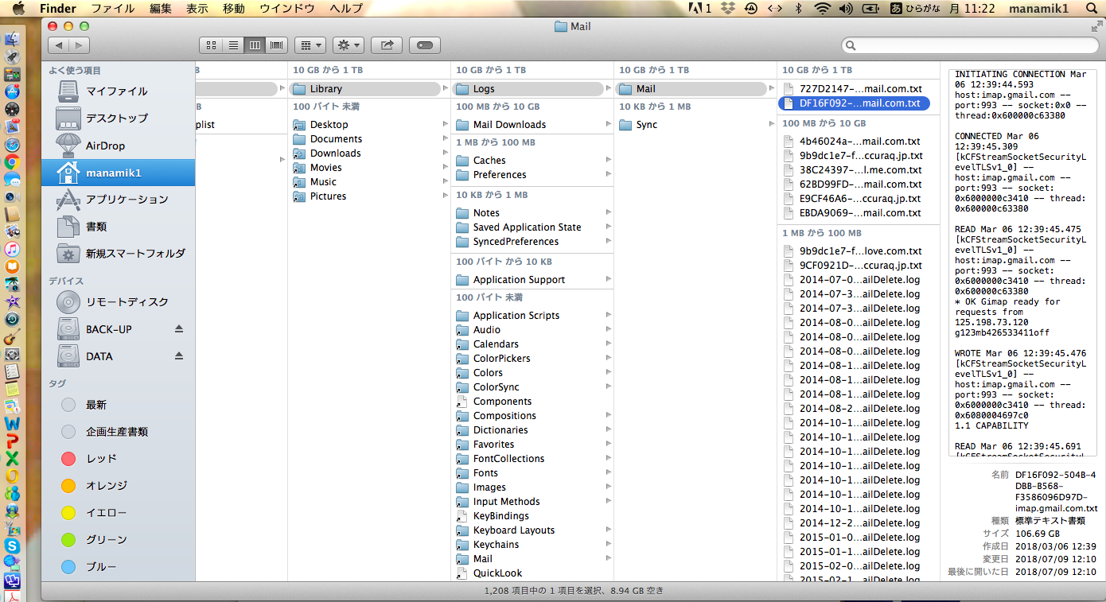This screenshot has height=602, width=1106.
Task: Select the 最新 tag in the sidebar
Action: [118, 405]
